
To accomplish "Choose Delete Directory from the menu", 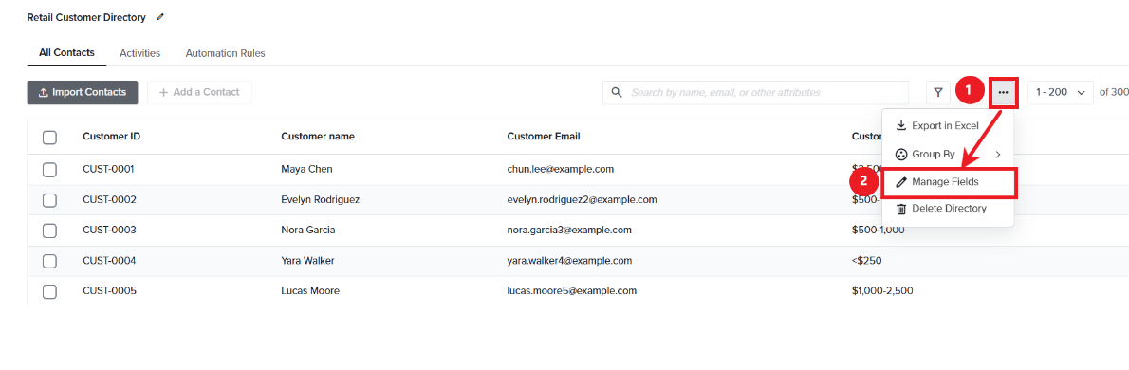I will click(x=948, y=209).
